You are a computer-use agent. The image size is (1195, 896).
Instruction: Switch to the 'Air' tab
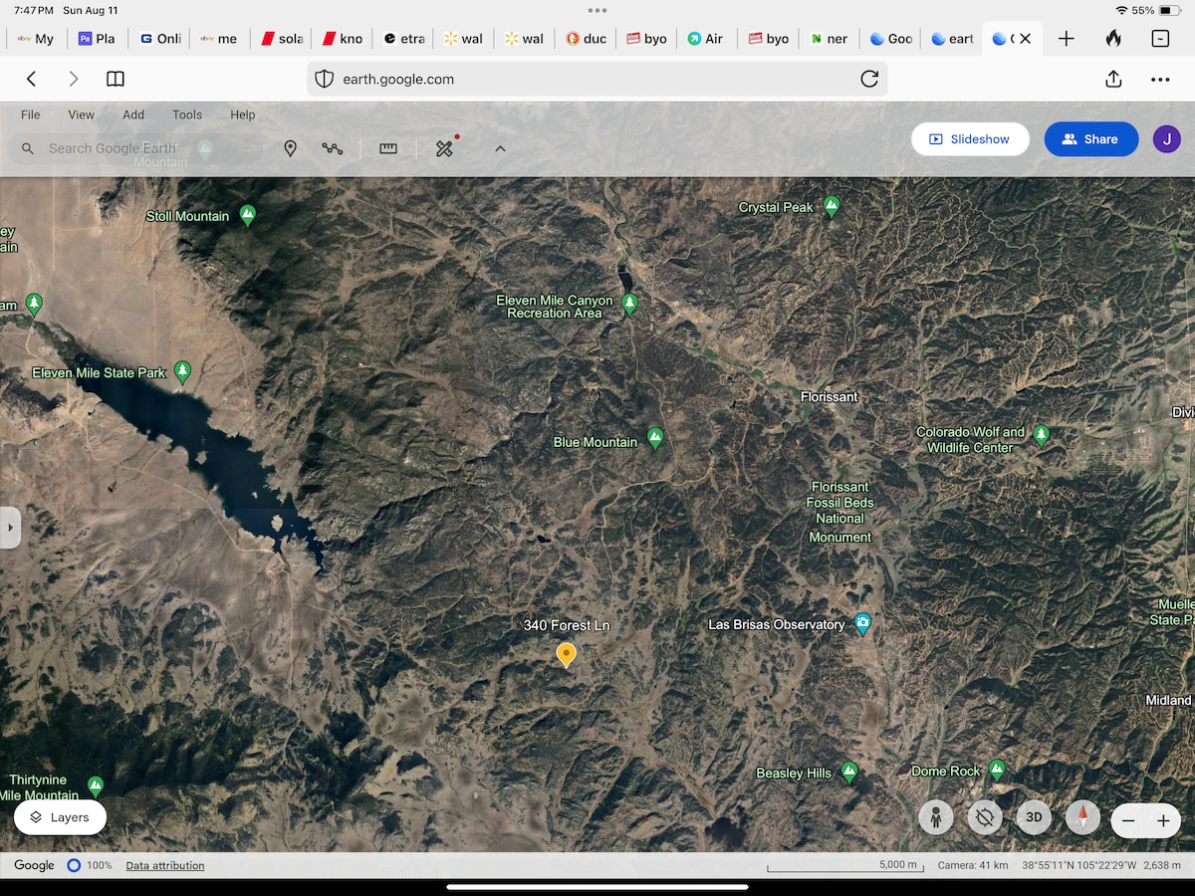click(705, 39)
